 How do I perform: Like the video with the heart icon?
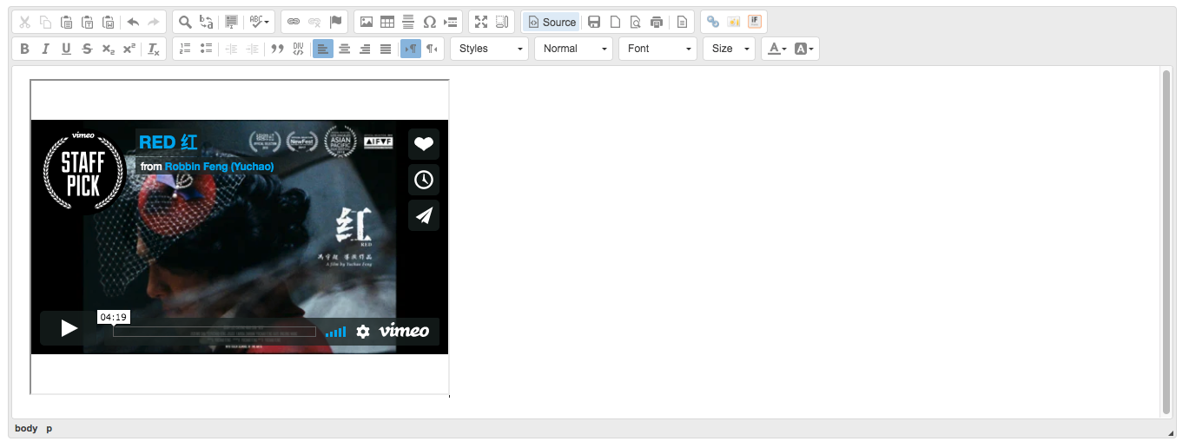424,144
